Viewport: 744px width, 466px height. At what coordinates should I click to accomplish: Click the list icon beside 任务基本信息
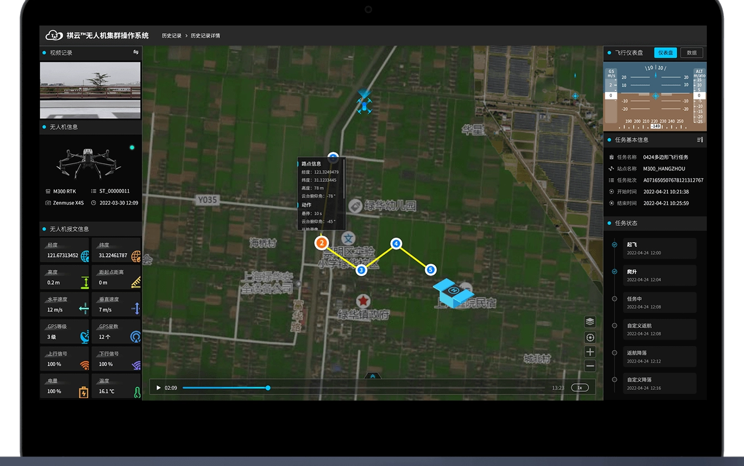(x=700, y=140)
